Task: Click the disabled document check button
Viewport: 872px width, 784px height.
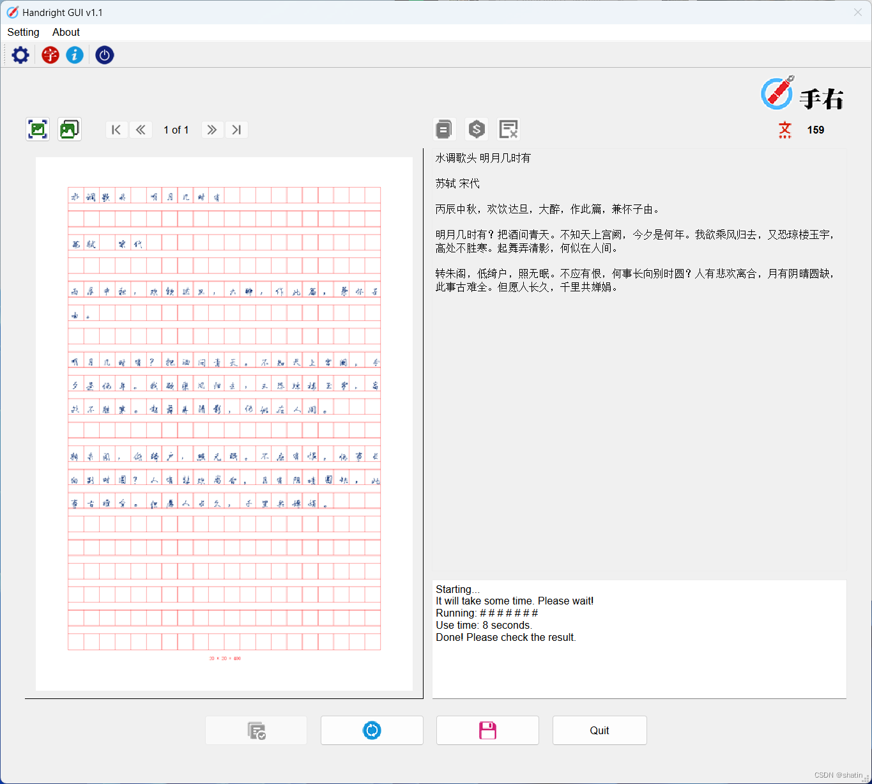Action: (256, 730)
